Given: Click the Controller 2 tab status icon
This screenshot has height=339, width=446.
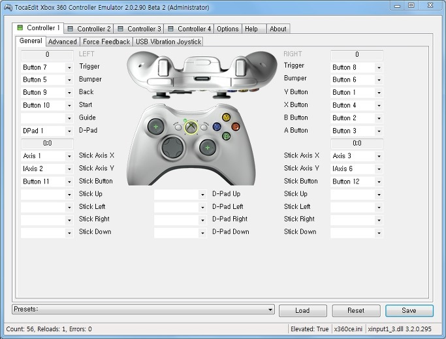Looking at the screenshot, I should pos(71,29).
